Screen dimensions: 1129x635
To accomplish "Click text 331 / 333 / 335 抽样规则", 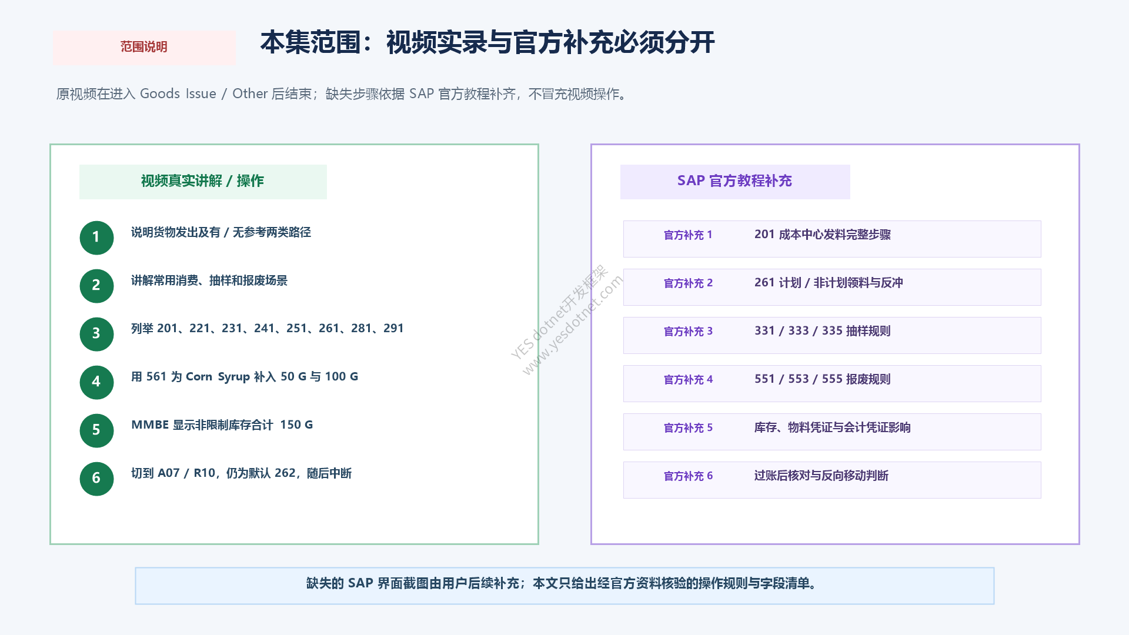I will (823, 331).
